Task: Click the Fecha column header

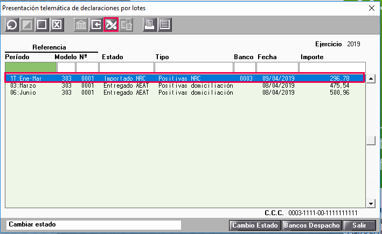Action: [x=267, y=57]
